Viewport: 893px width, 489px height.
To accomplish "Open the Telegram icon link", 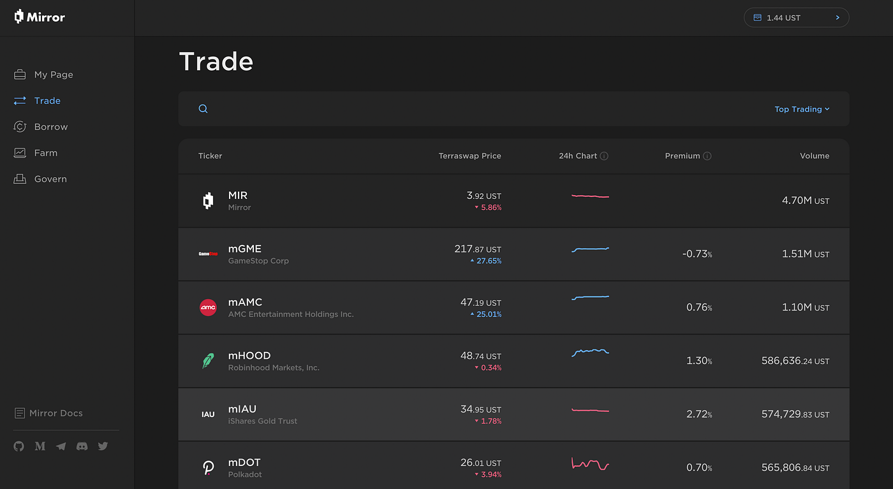I will point(61,446).
